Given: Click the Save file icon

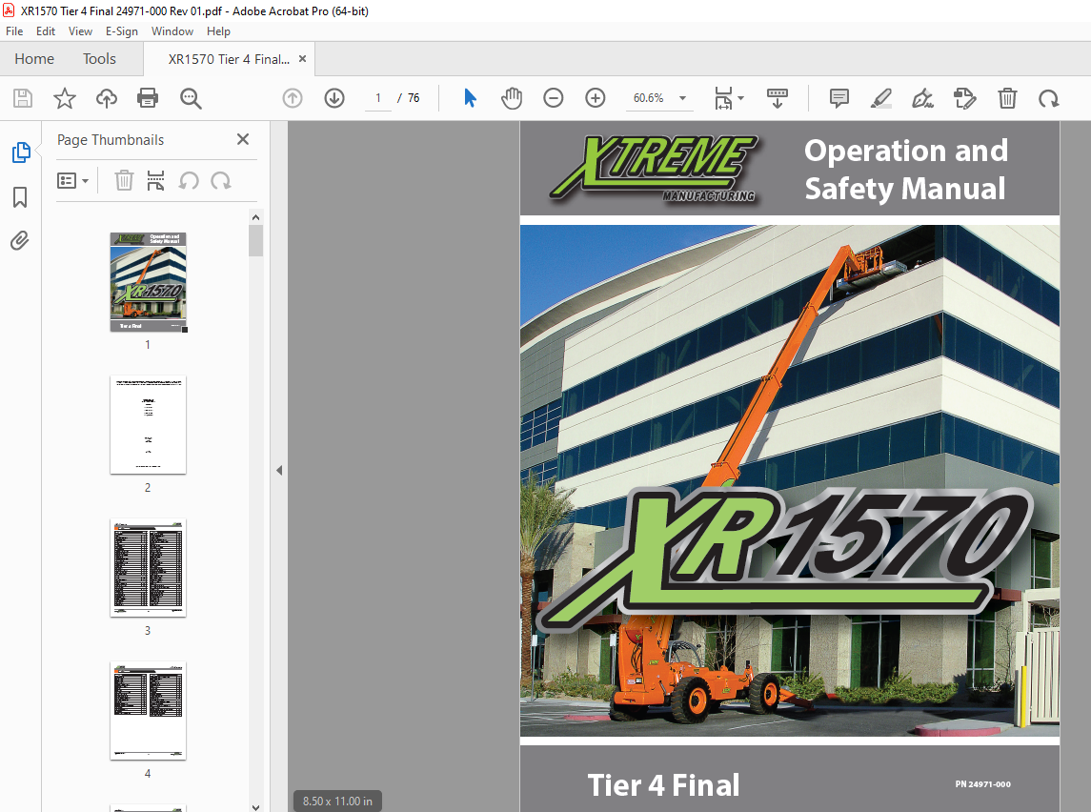Looking at the screenshot, I should [22, 98].
